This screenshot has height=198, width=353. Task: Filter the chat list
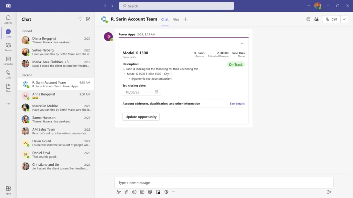[80, 19]
